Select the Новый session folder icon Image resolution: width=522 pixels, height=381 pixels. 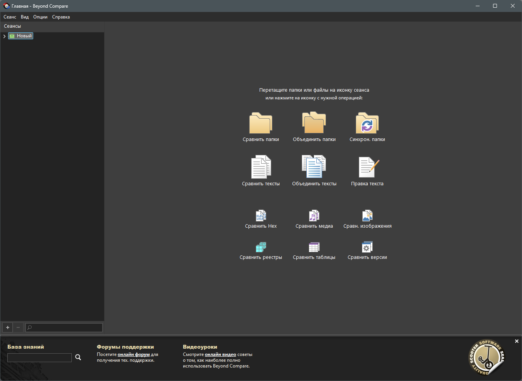click(12, 36)
